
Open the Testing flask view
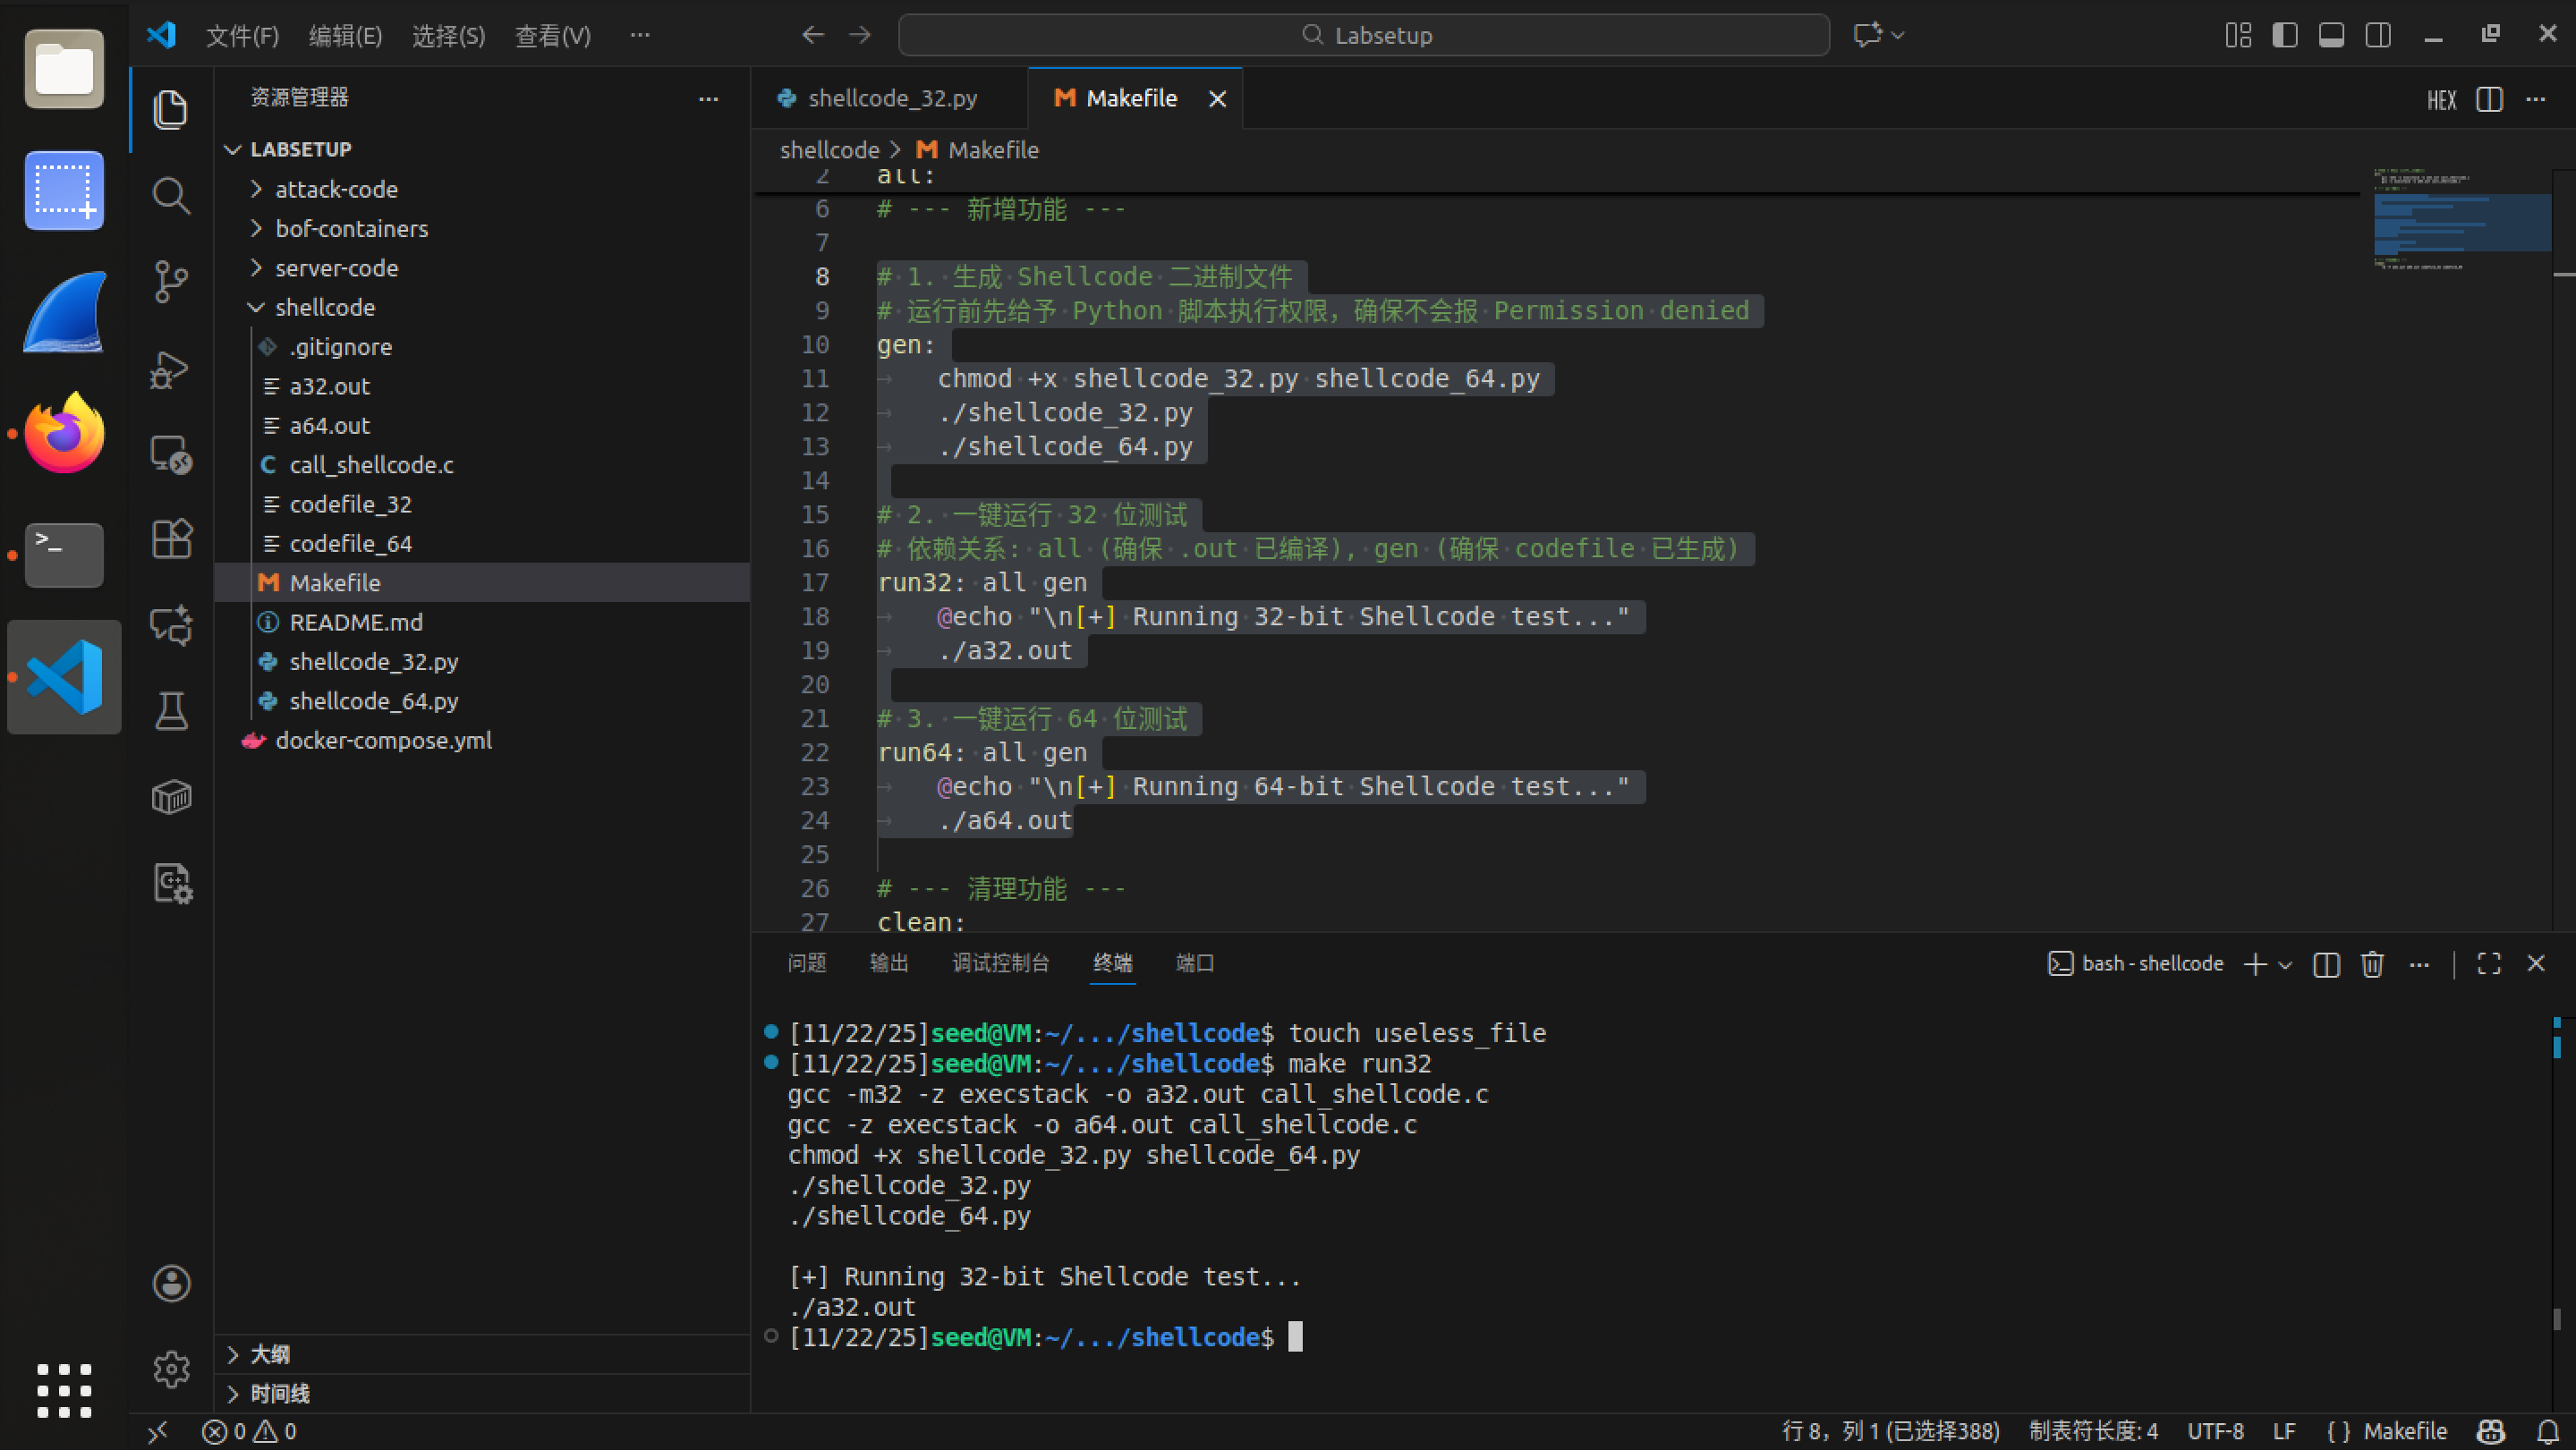pos(171,711)
